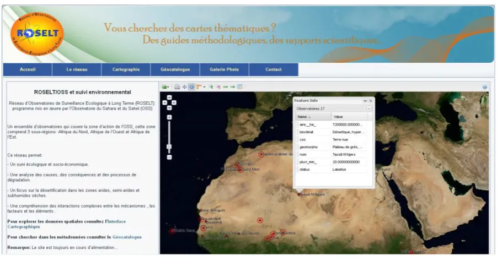Viewport: 497px width, 261px height.
Task: Go to next map extent arrow
Action: [x=233, y=87]
